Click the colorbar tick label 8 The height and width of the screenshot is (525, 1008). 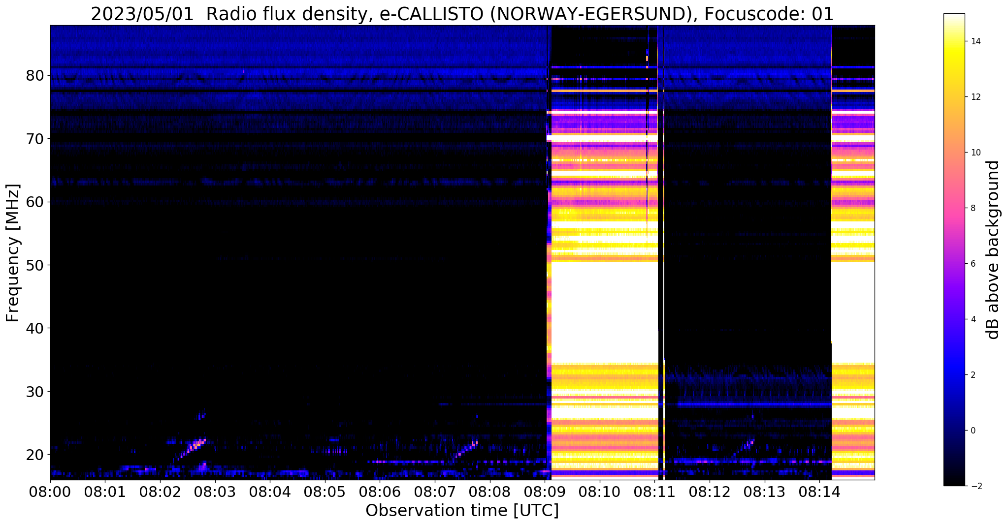973,208
